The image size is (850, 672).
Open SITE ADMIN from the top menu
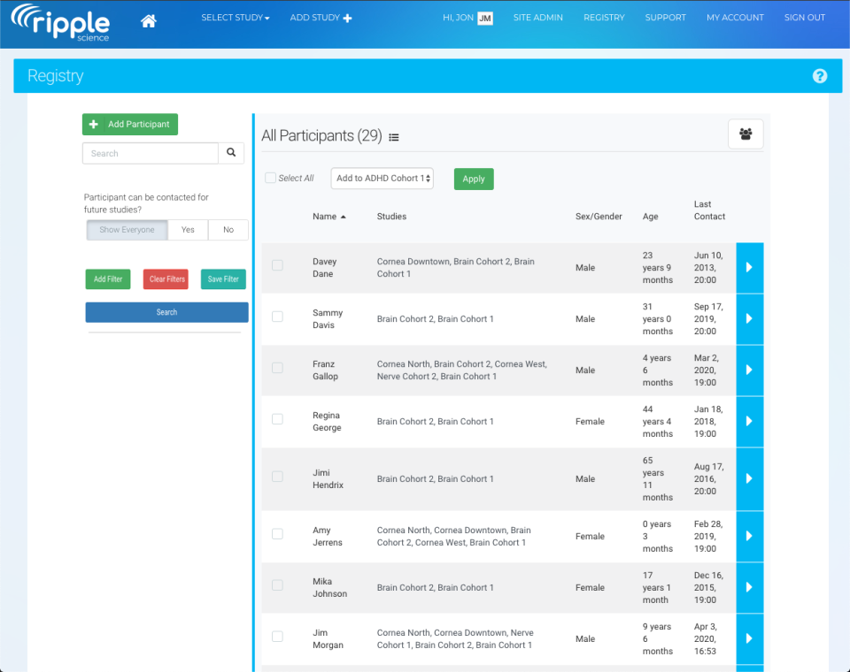[537, 17]
